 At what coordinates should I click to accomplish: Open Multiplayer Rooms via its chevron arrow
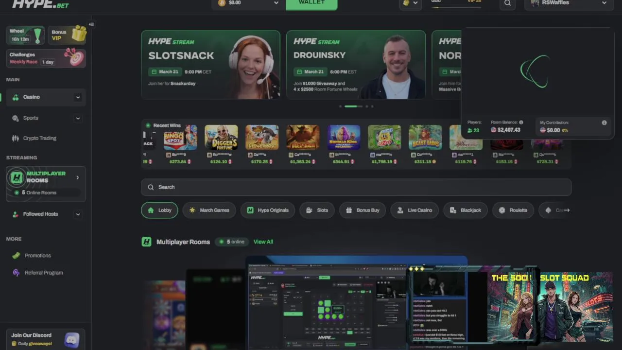tap(78, 177)
